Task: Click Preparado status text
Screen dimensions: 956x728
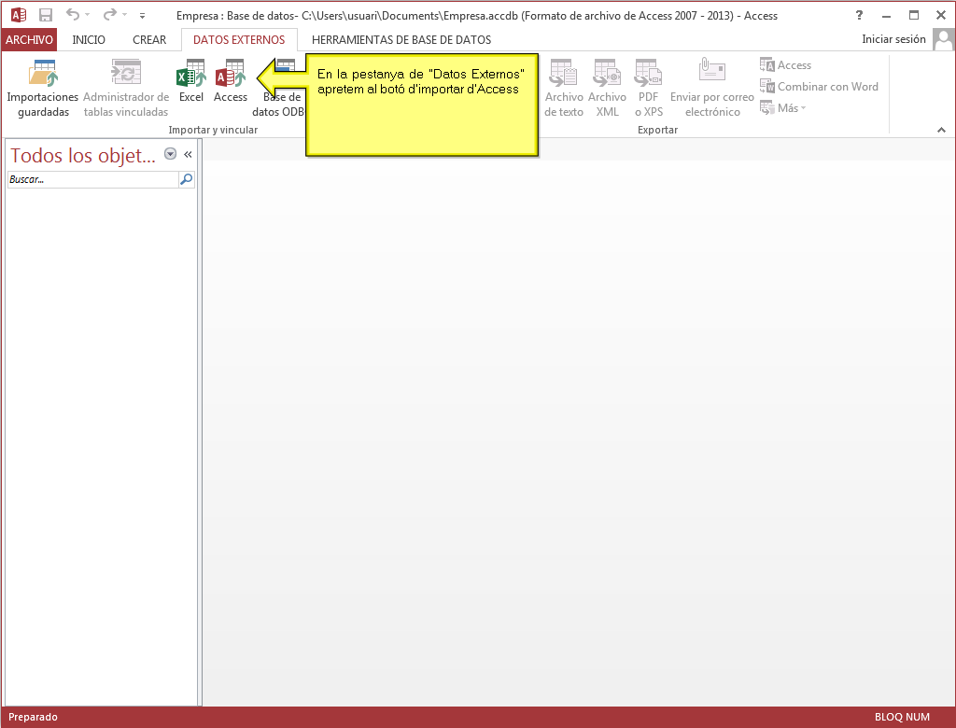Action: point(33,717)
